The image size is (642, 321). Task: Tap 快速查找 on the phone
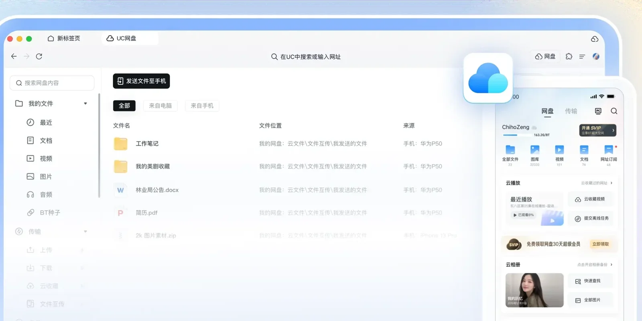point(591,281)
